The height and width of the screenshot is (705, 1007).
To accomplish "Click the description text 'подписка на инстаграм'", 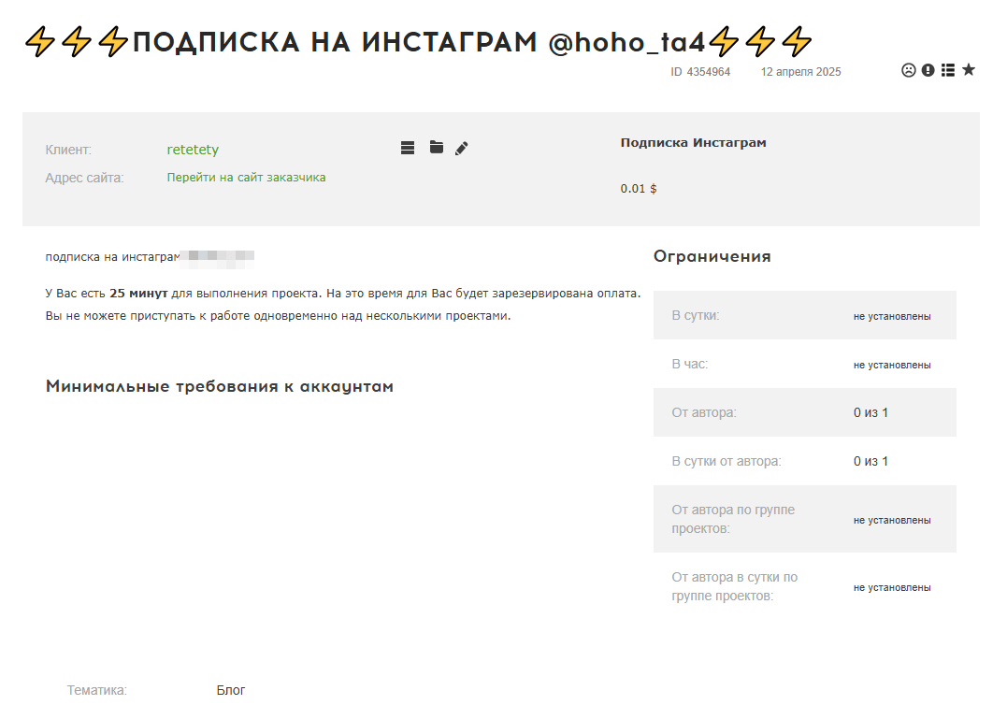I will coord(112,257).
